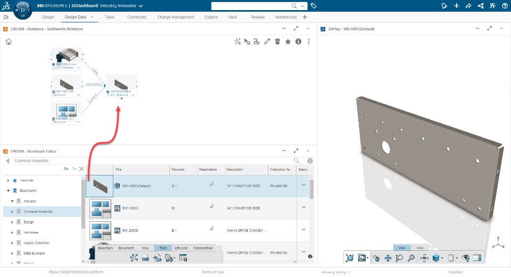
Task: Select the Collaboration action bar tab
Action: 203,248
